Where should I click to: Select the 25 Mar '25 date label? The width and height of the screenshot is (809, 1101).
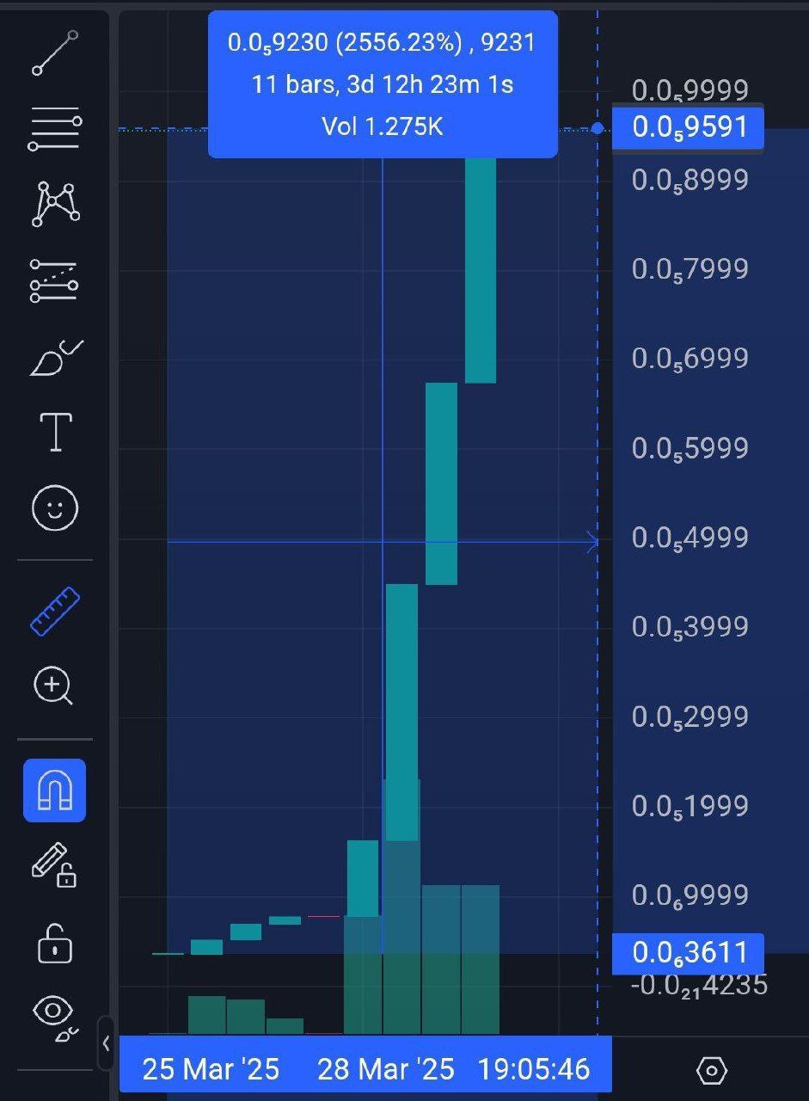(x=211, y=1069)
